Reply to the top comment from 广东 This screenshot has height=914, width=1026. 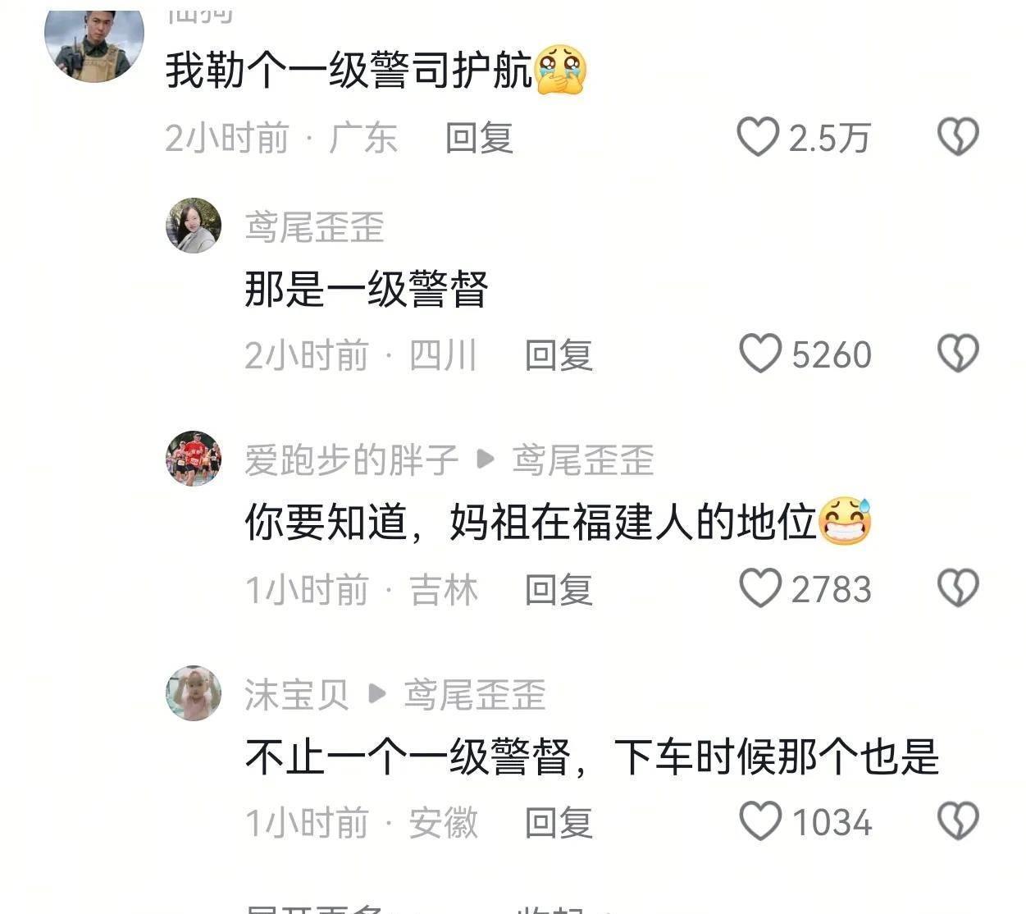[479, 138]
